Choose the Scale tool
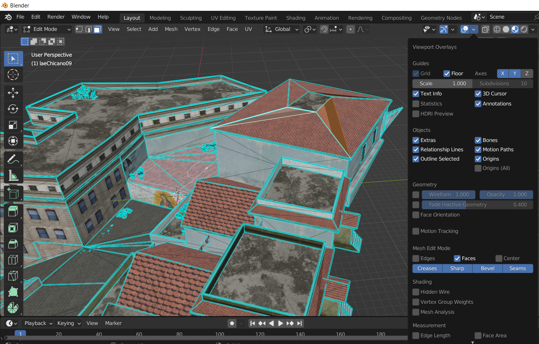 [x=13, y=125]
